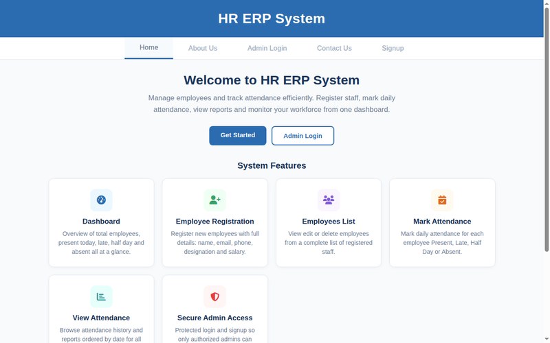Click the Dashboard gauge icon

(101, 200)
